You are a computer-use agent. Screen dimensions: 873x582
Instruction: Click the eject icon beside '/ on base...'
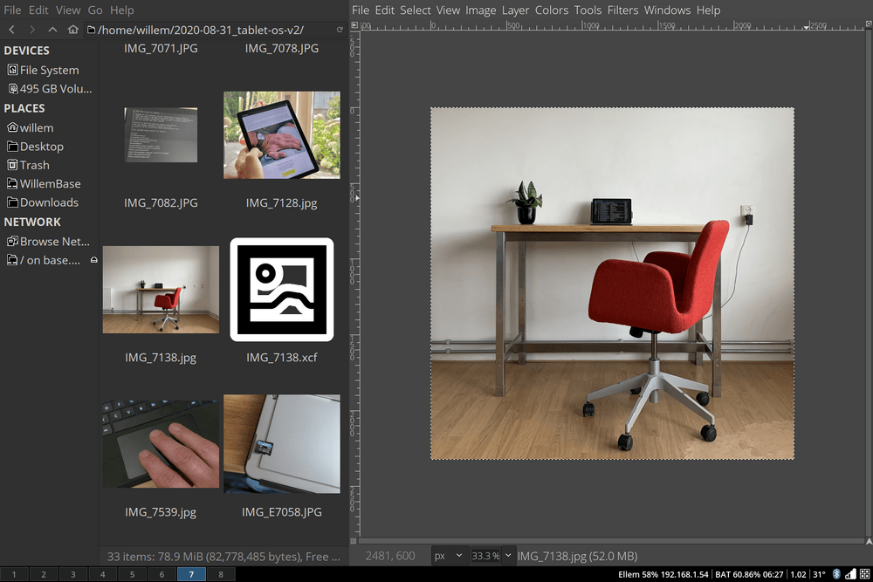click(94, 259)
